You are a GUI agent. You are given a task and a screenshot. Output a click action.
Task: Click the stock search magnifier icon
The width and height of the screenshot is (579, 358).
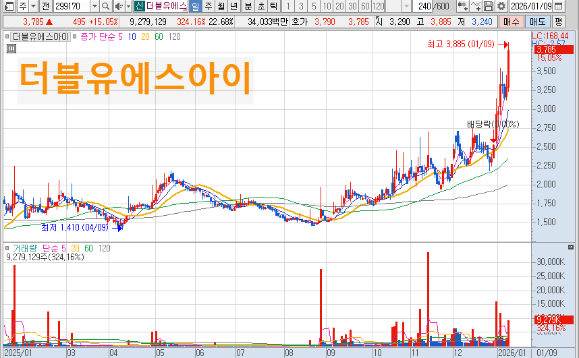click(x=105, y=6)
